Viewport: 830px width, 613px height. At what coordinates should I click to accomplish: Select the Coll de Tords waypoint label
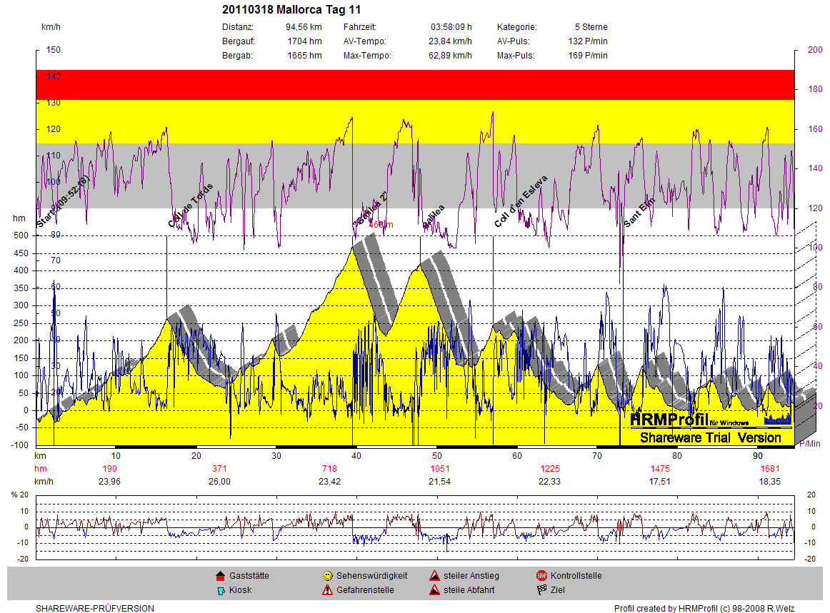point(191,205)
